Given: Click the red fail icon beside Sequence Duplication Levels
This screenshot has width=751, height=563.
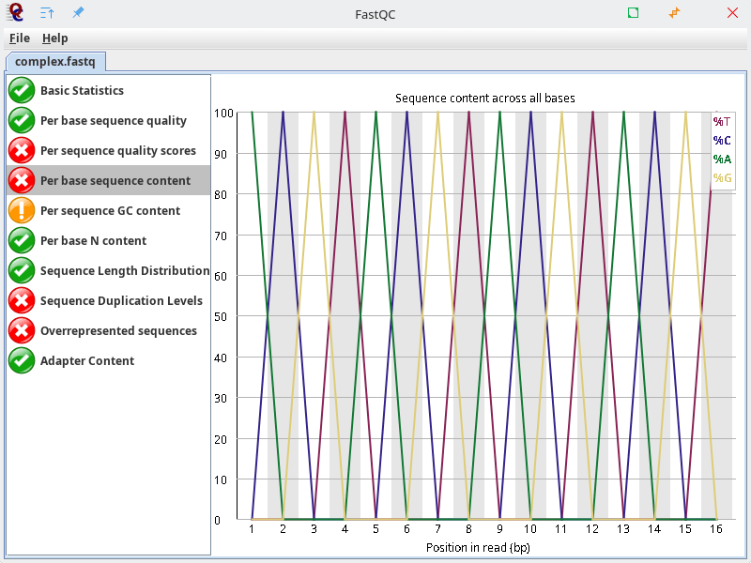Looking at the screenshot, I should [x=21, y=300].
